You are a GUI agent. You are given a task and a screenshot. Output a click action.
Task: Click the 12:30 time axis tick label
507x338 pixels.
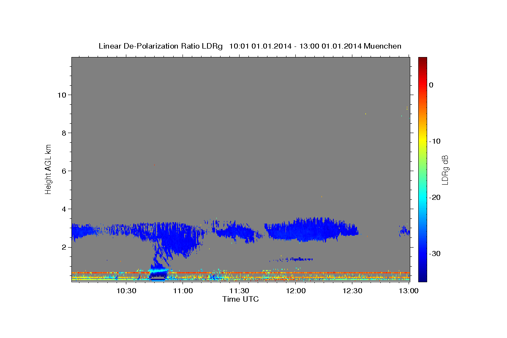[x=352, y=291]
